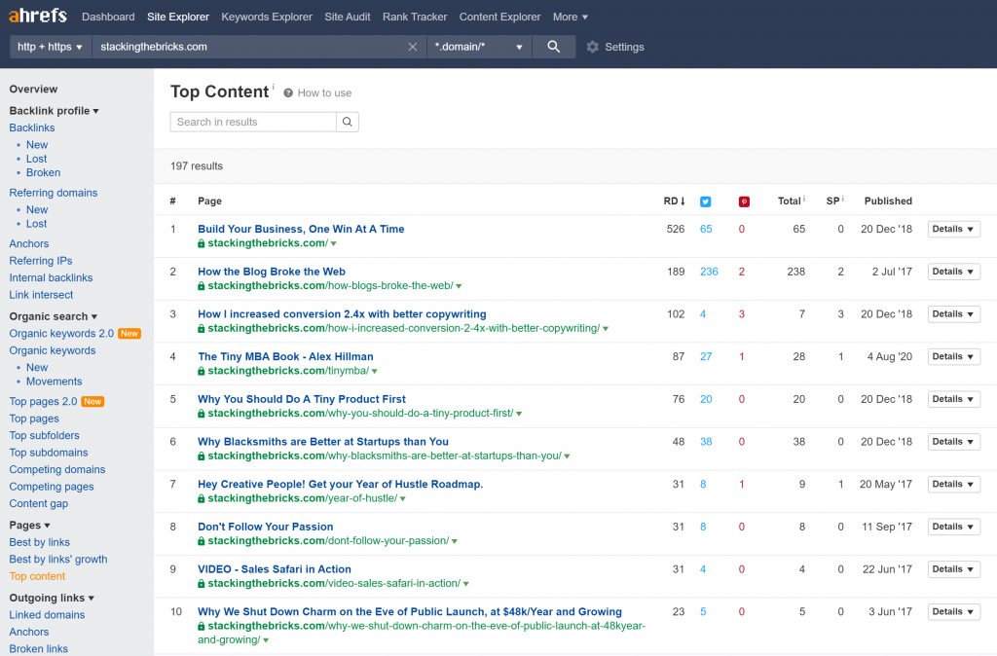The height and width of the screenshot is (656, 997).
Task: Open Details dropdown for VIDEO Sales Safari row
Action: [954, 569]
